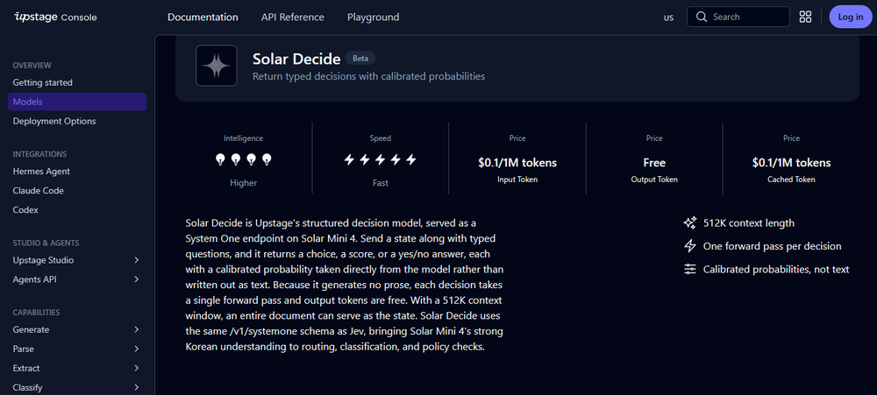Open the Playground tab
Screen dimensions: 877x395
point(373,18)
